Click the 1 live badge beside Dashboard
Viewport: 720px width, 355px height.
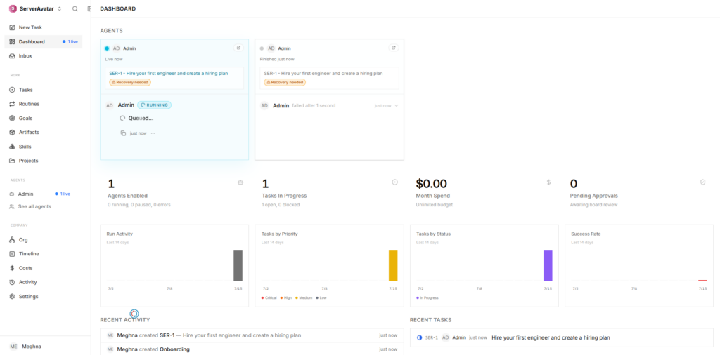pyautogui.click(x=70, y=41)
